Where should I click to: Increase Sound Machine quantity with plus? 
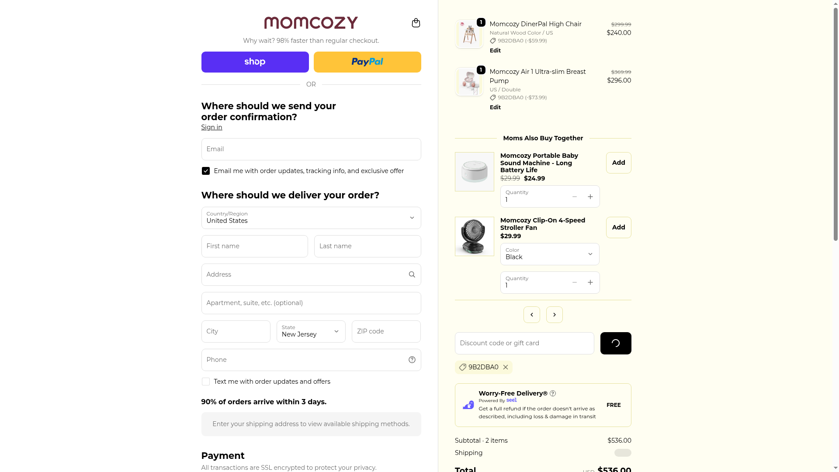pos(590,197)
